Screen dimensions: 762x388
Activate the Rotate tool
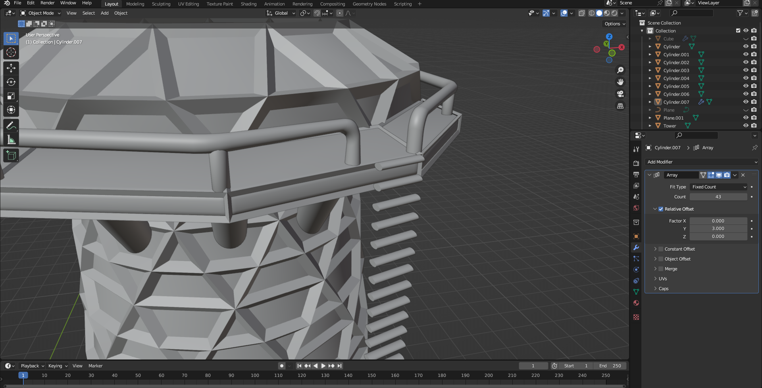(11, 82)
